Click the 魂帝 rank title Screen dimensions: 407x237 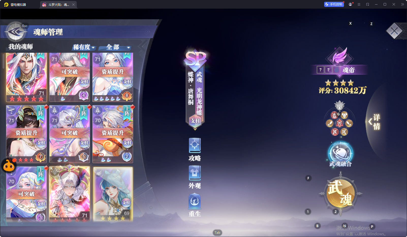pyautogui.click(x=348, y=70)
